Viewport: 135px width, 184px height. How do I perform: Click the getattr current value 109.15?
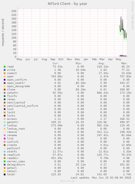point(56,122)
